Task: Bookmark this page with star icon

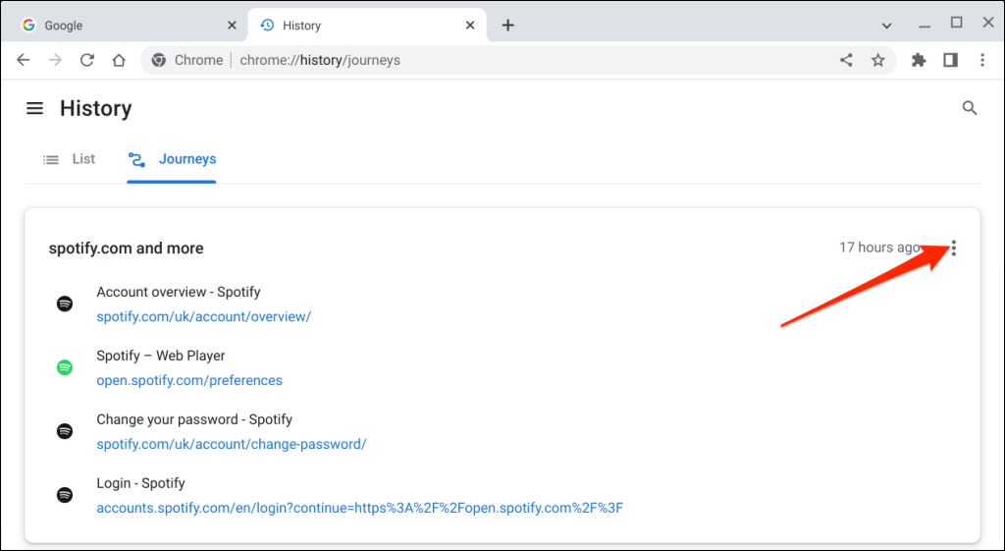Action: point(877,60)
